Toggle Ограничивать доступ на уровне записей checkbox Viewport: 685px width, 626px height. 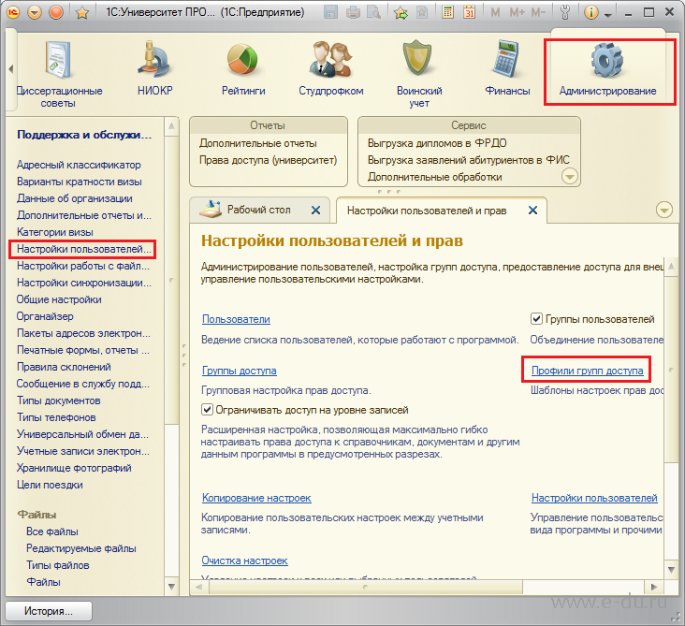coord(207,410)
